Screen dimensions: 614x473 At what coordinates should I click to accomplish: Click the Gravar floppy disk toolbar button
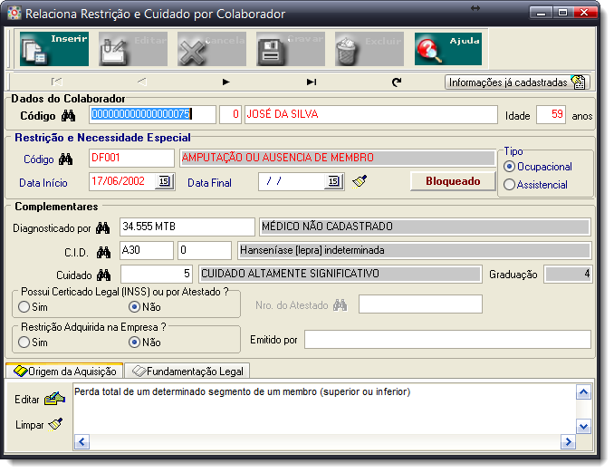291,49
